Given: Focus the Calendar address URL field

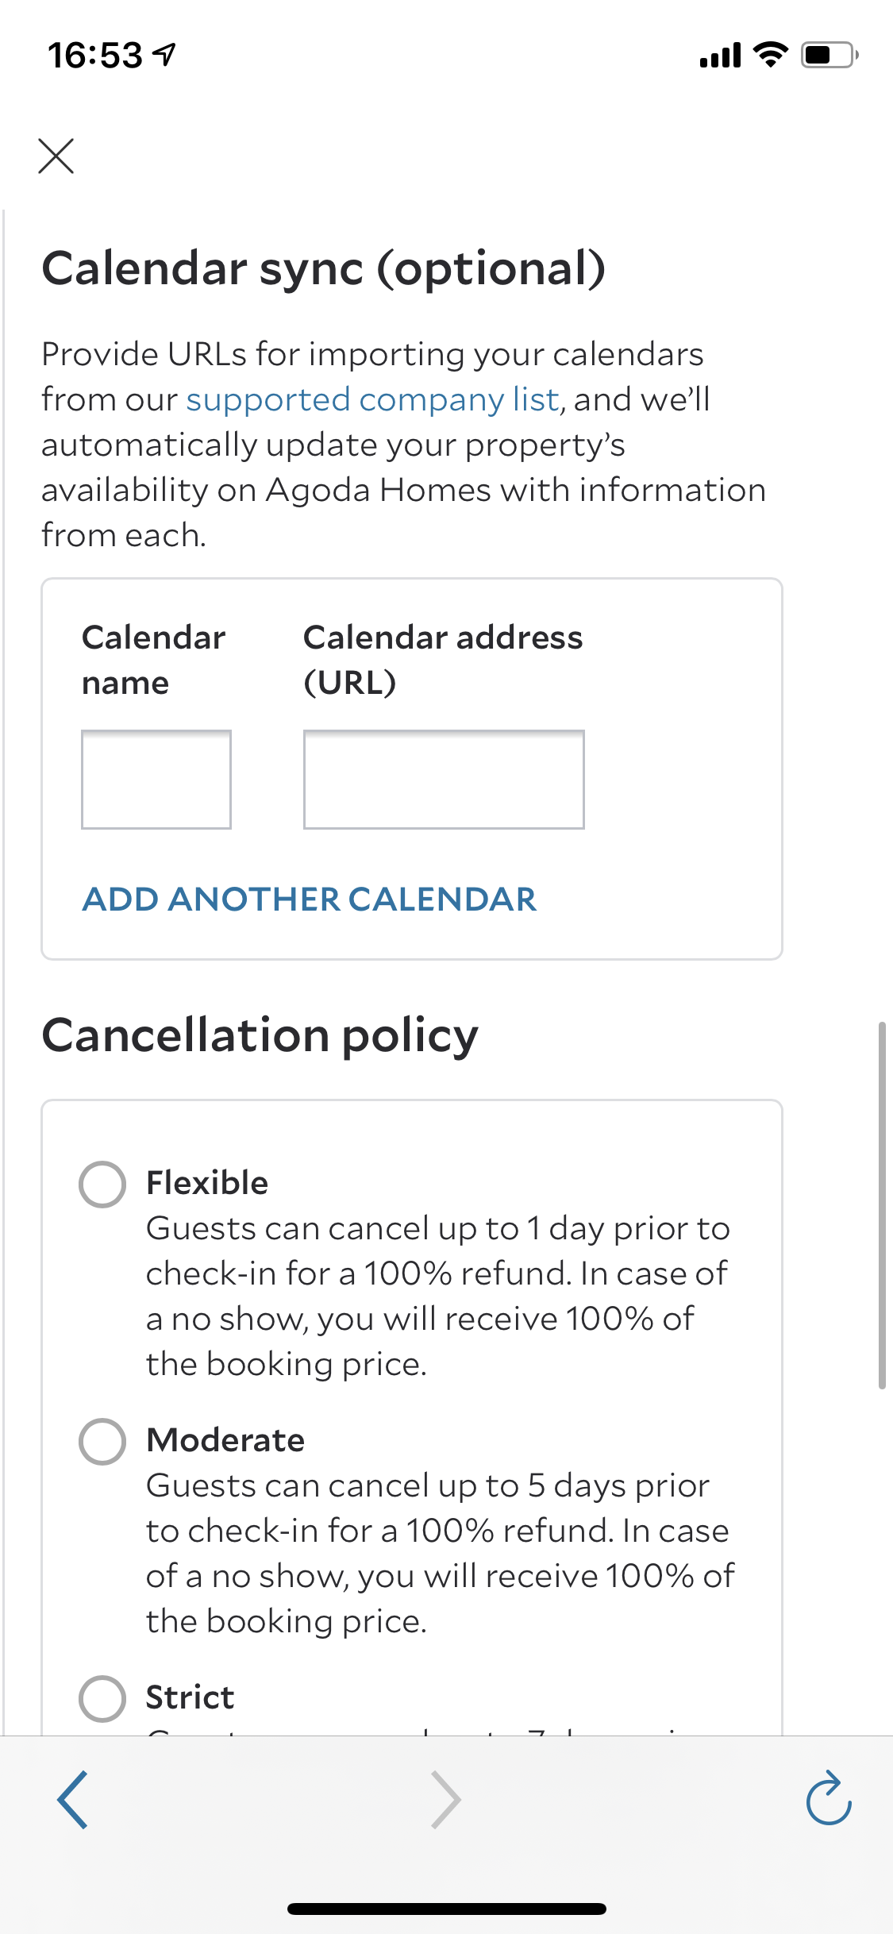Looking at the screenshot, I should tap(444, 780).
